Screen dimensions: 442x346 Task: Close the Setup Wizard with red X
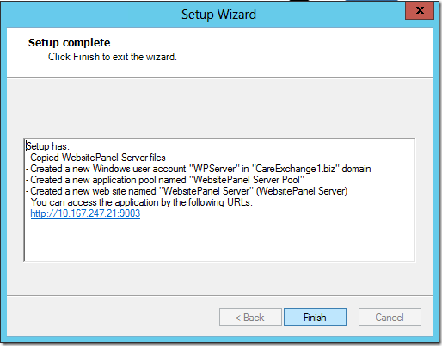[420, 10]
